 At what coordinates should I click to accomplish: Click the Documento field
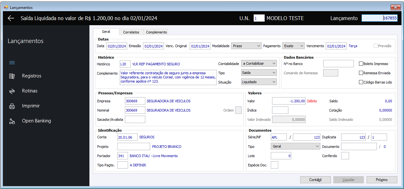coord(359,146)
